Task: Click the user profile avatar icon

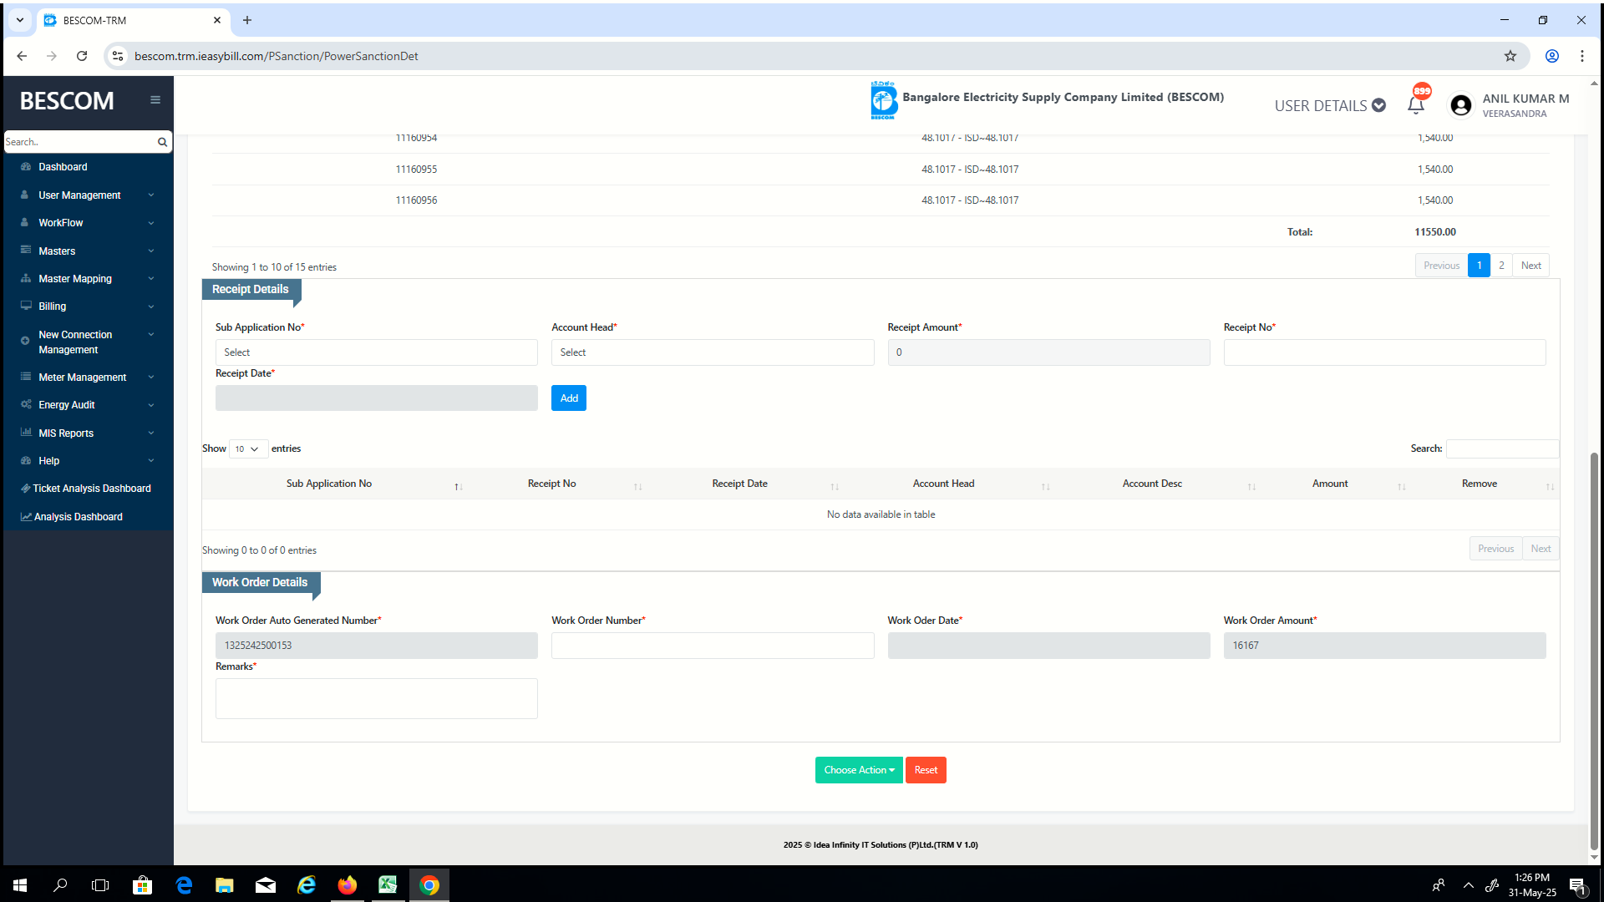Action: coord(1460,105)
